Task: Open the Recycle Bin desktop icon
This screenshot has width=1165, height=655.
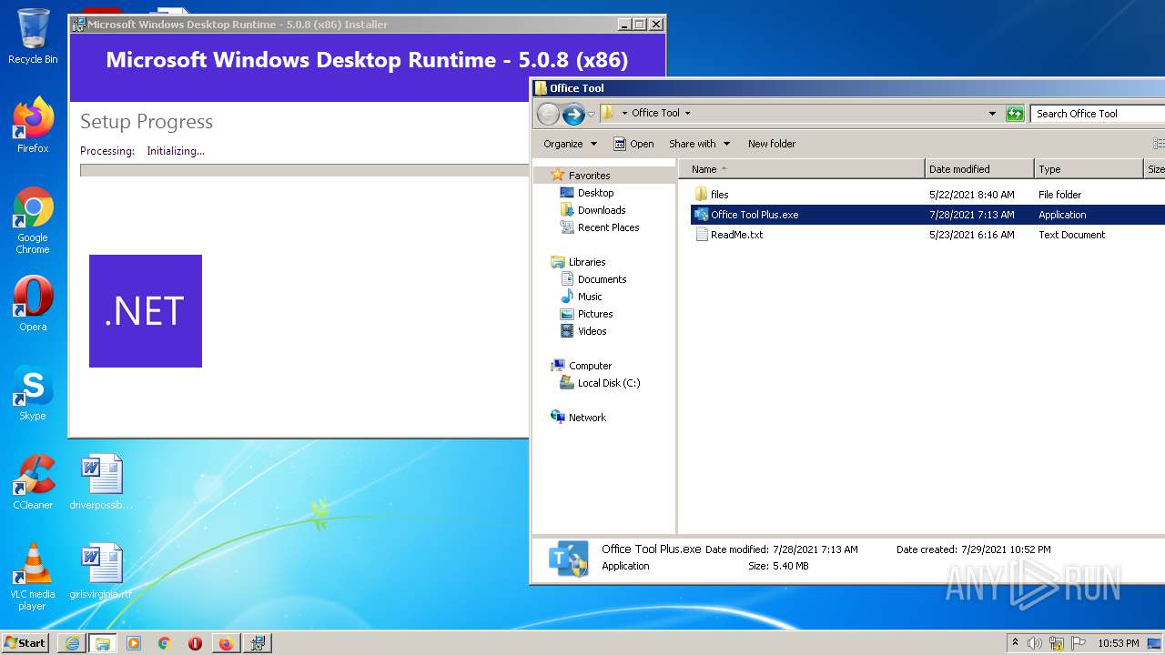Action: tap(33, 36)
